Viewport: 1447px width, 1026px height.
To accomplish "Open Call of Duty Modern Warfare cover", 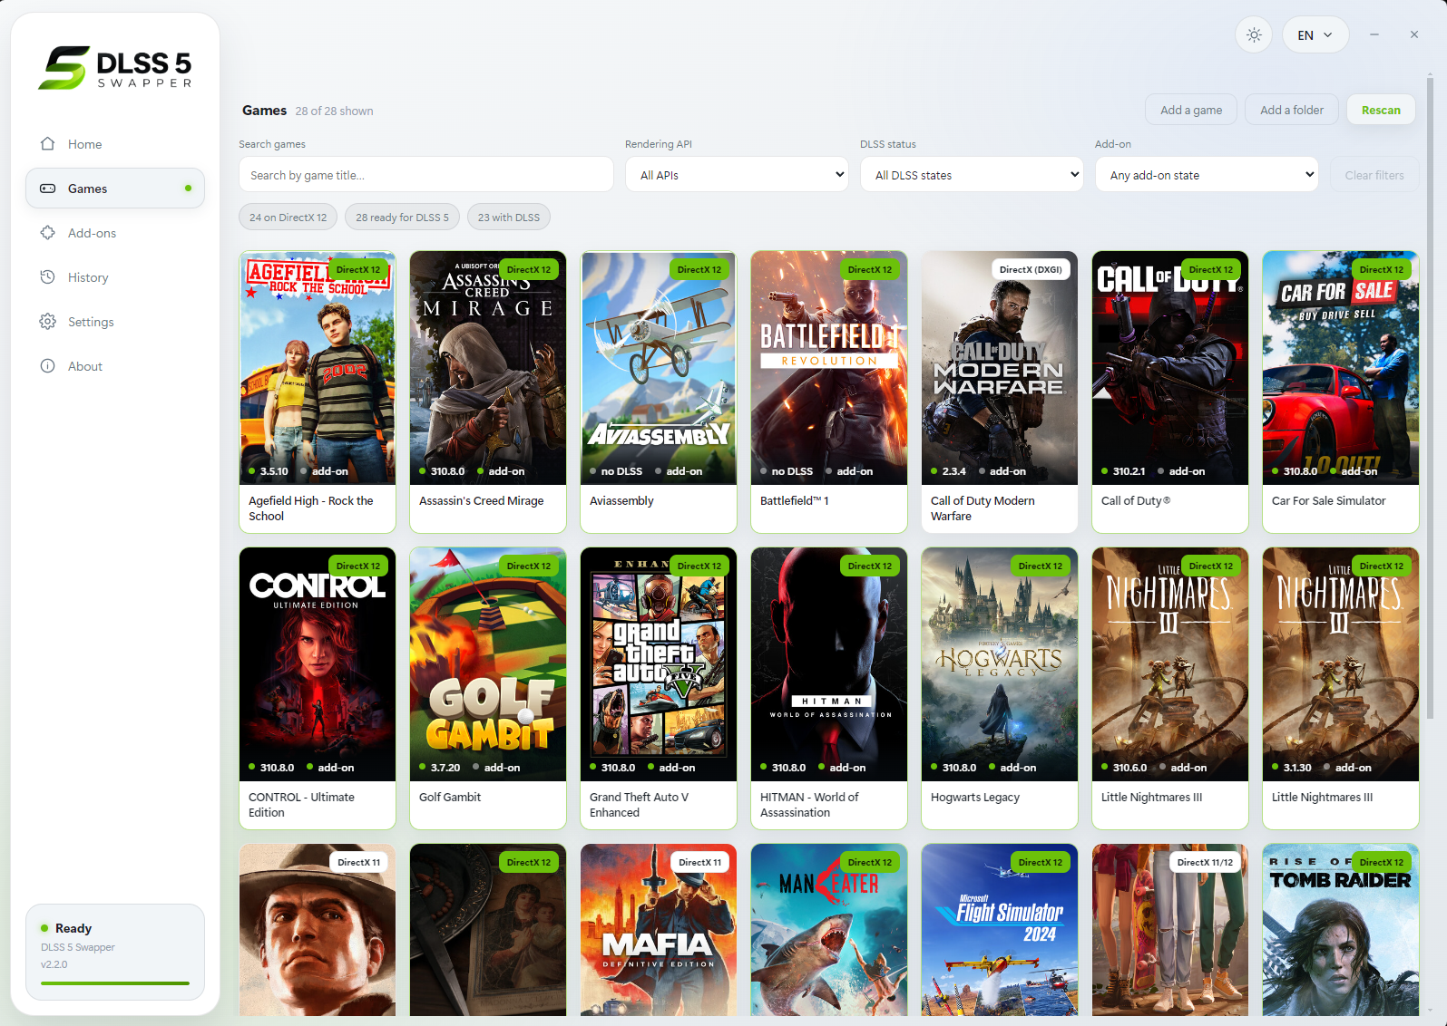I will (1000, 368).
